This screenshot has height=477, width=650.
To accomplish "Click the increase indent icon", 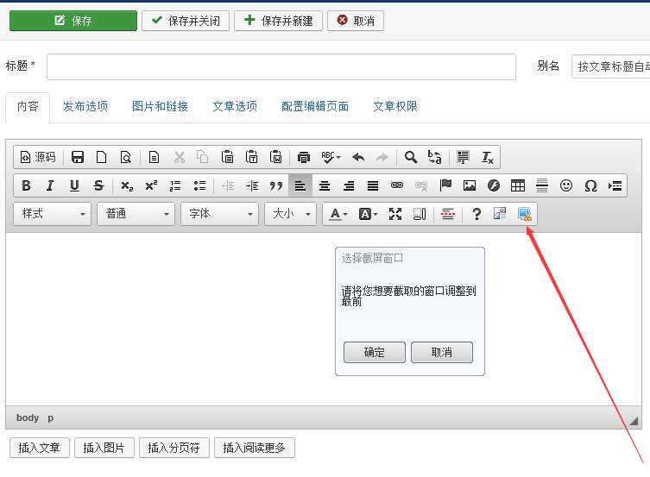I will tap(251, 185).
